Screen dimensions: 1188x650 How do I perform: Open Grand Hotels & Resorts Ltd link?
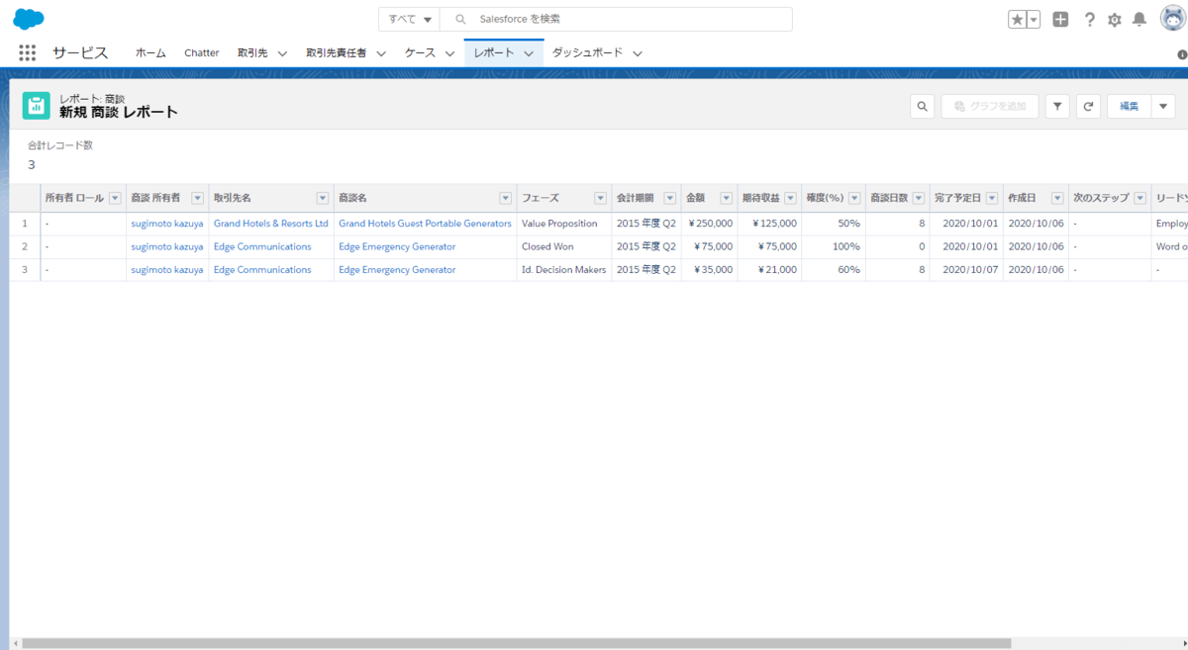[x=270, y=224]
